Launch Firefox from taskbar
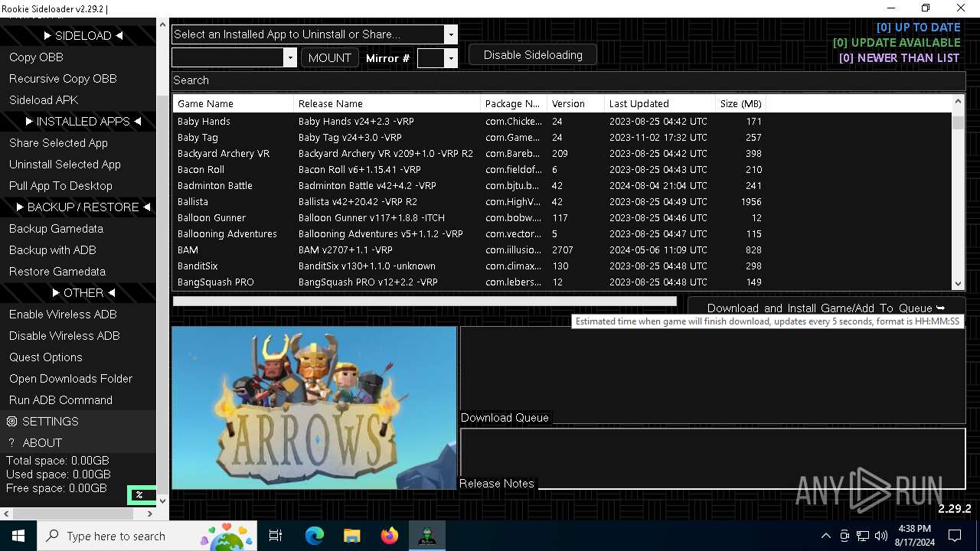Screen dimensions: 980x551 [x=389, y=536]
